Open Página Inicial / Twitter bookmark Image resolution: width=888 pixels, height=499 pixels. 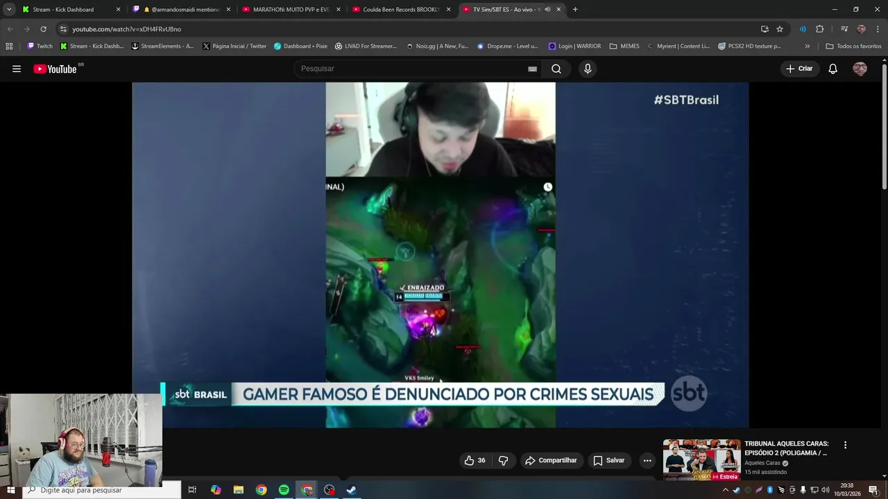234,46
